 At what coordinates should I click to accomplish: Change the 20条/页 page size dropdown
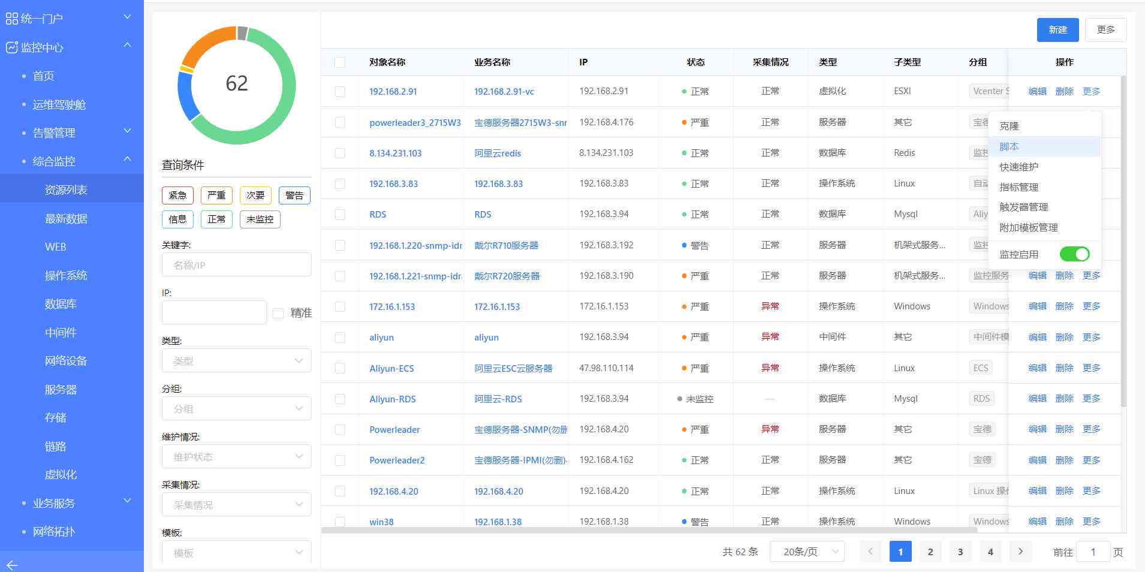(x=807, y=552)
